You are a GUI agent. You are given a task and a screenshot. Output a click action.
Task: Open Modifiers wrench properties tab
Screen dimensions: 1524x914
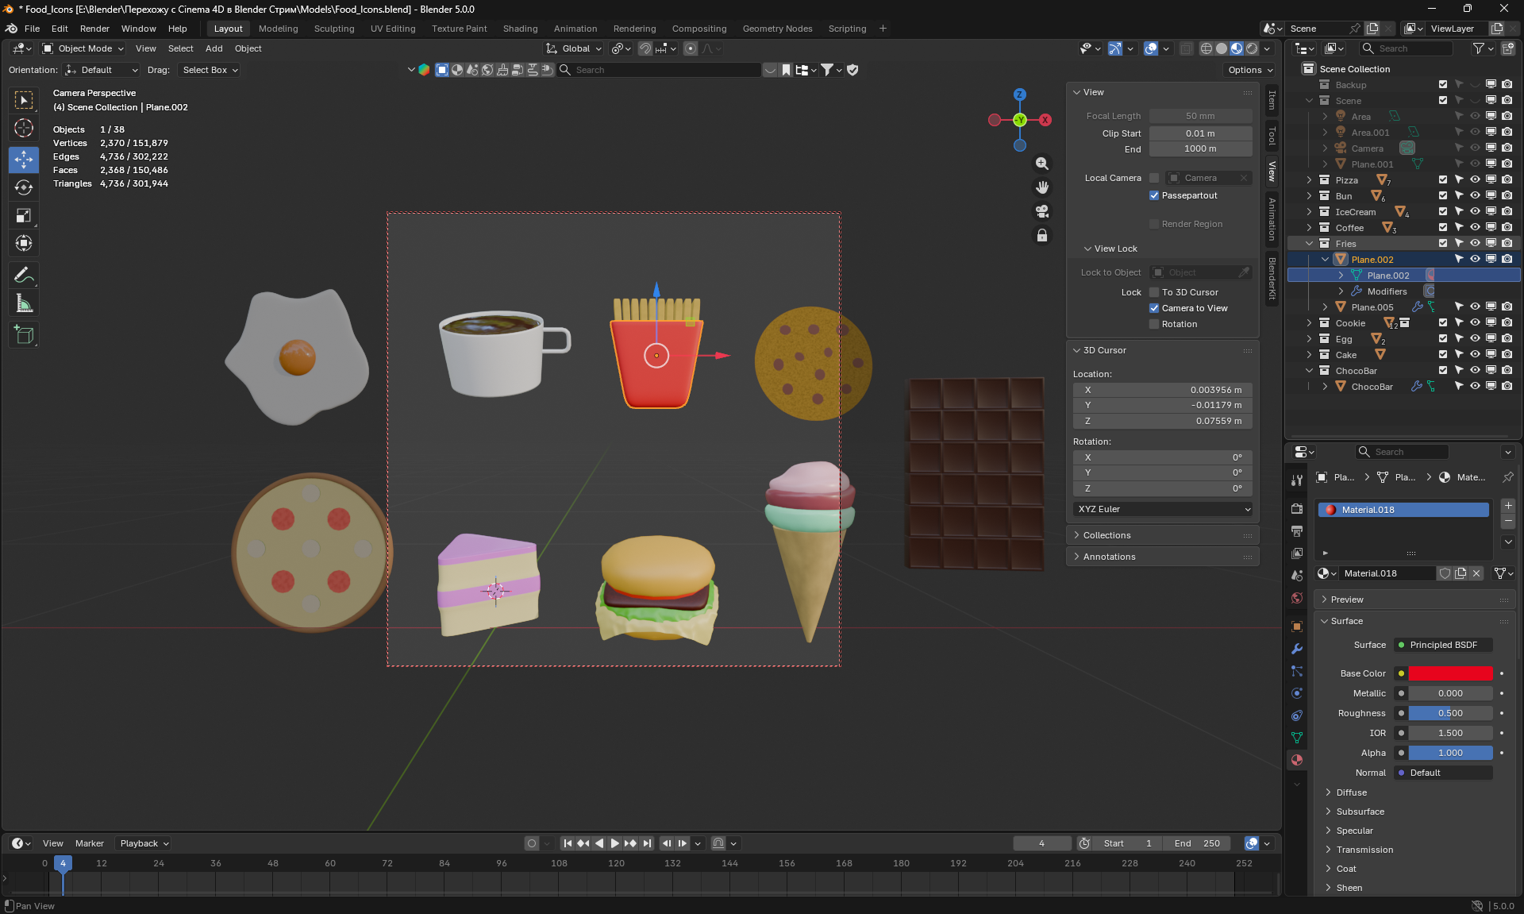point(1297,649)
